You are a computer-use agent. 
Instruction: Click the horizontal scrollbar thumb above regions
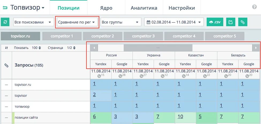[x=158, y=48]
